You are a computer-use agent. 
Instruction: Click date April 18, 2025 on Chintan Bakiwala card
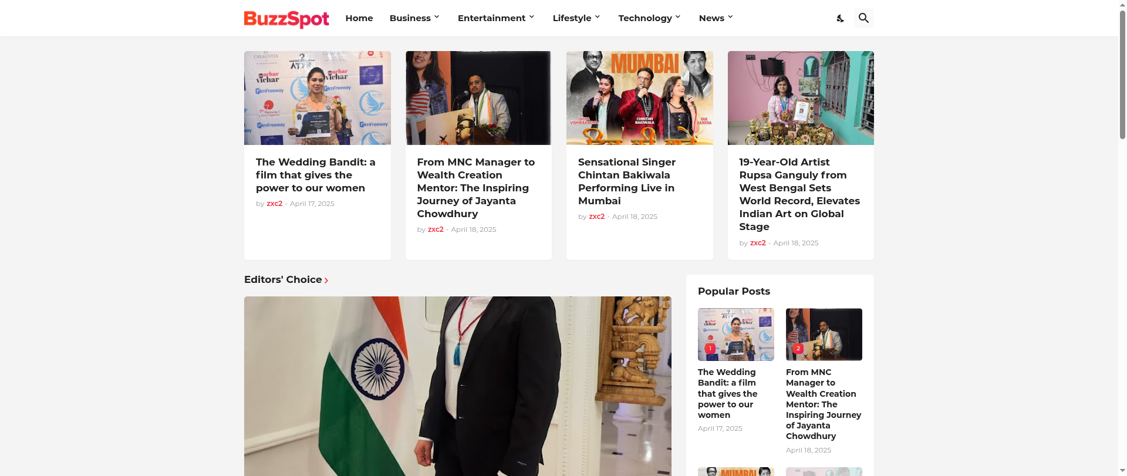[x=635, y=217]
